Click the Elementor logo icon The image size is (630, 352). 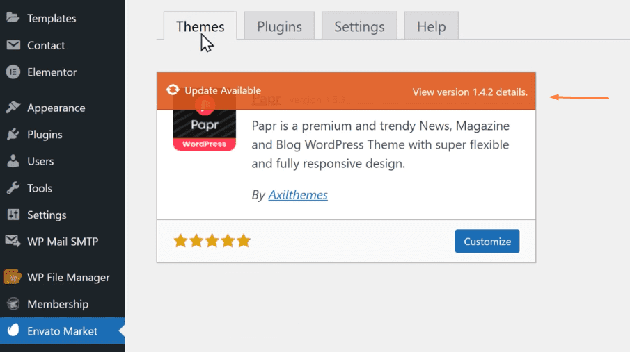[x=13, y=72]
